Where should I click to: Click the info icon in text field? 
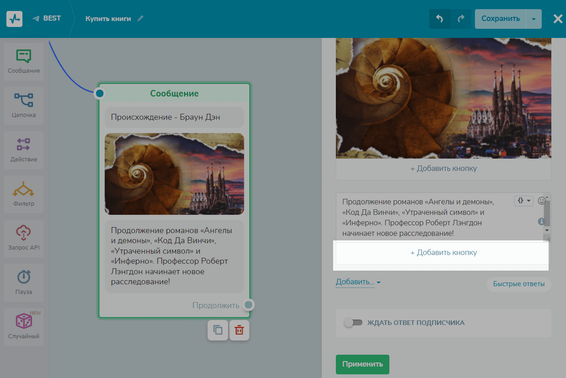coord(541,221)
